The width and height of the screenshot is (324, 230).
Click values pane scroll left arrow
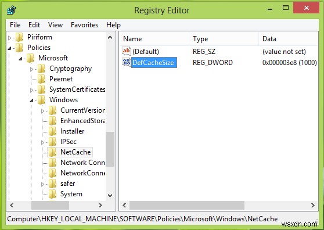pyautogui.click(x=124, y=205)
